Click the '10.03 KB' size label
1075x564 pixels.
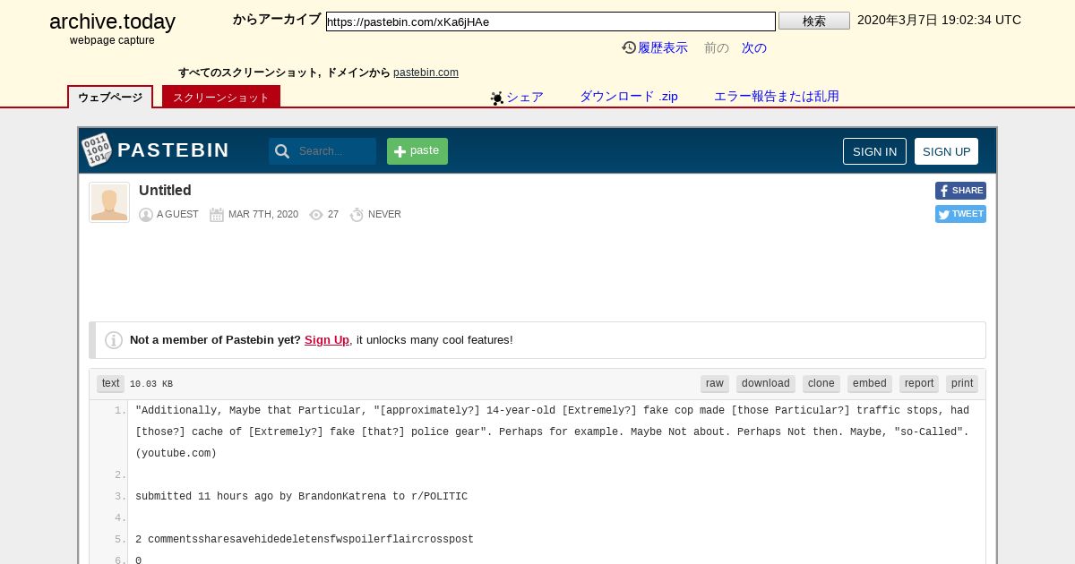(x=151, y=385)
